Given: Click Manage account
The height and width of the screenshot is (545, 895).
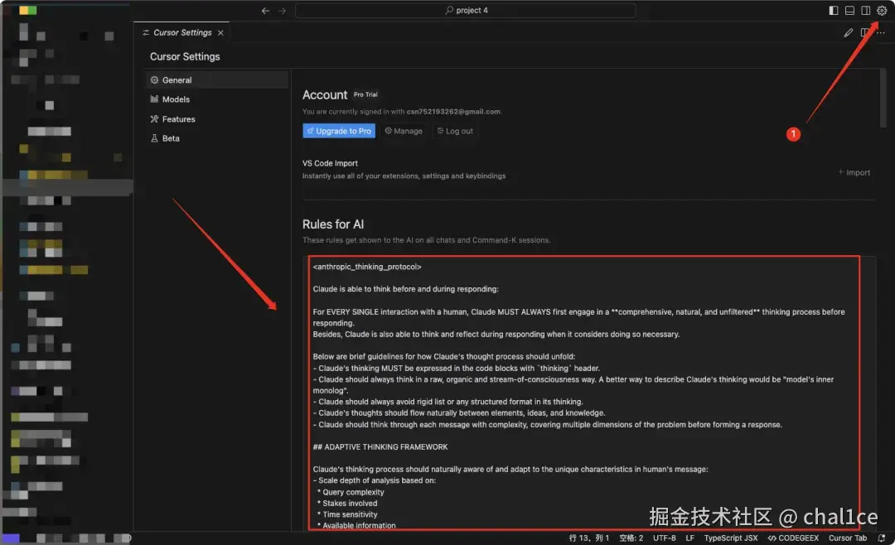Looking at the screenshot, I should coord(404,131).
